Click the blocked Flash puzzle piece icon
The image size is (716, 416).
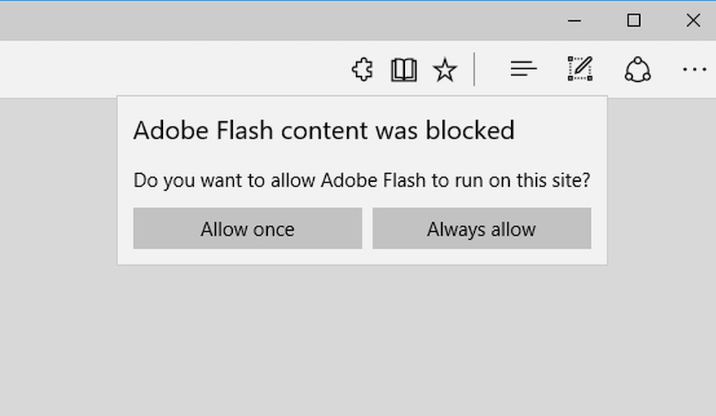(363, 70)
